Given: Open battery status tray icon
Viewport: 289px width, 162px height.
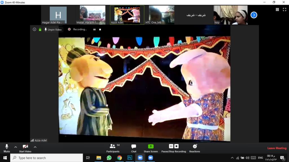Looking at the screenshot, I should click(x=242, y=158).
